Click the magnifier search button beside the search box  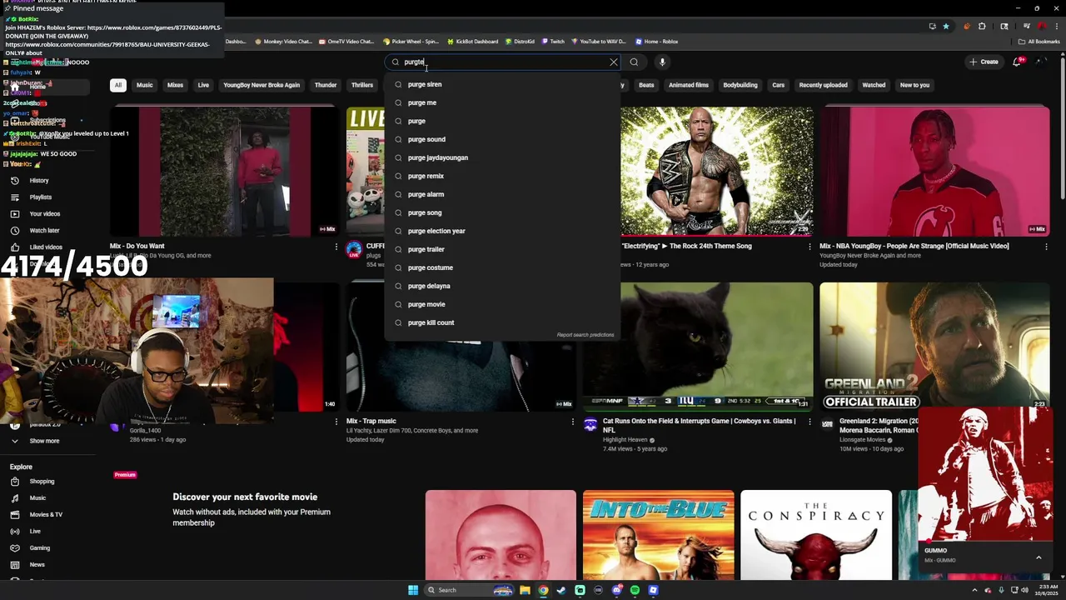pyautogui.click(x=634, y=62)
